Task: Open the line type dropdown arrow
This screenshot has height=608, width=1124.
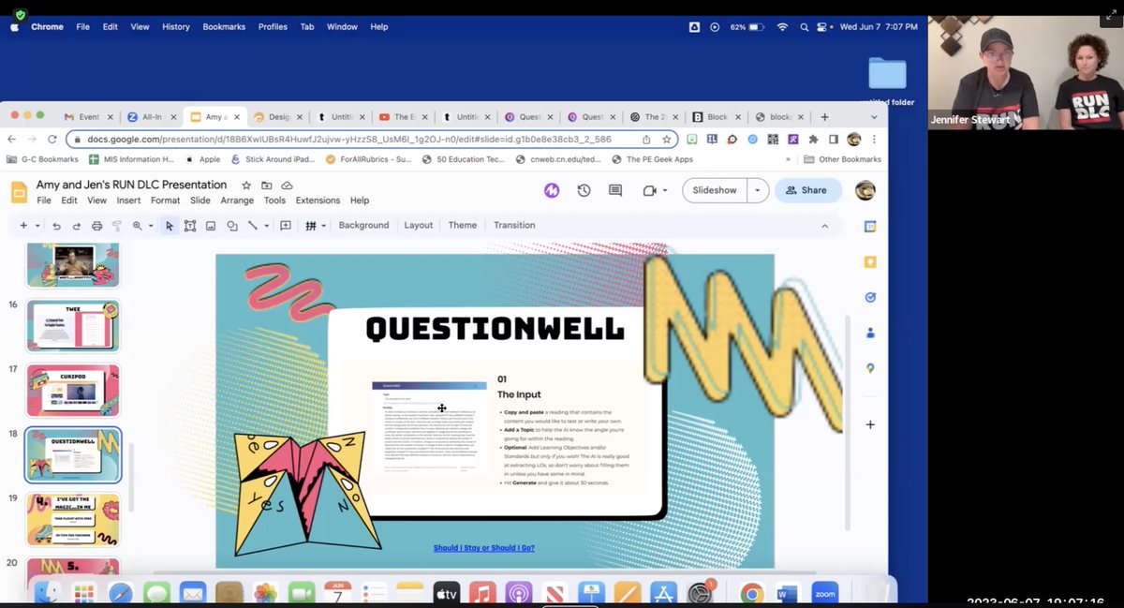Action: click(266, 226)
